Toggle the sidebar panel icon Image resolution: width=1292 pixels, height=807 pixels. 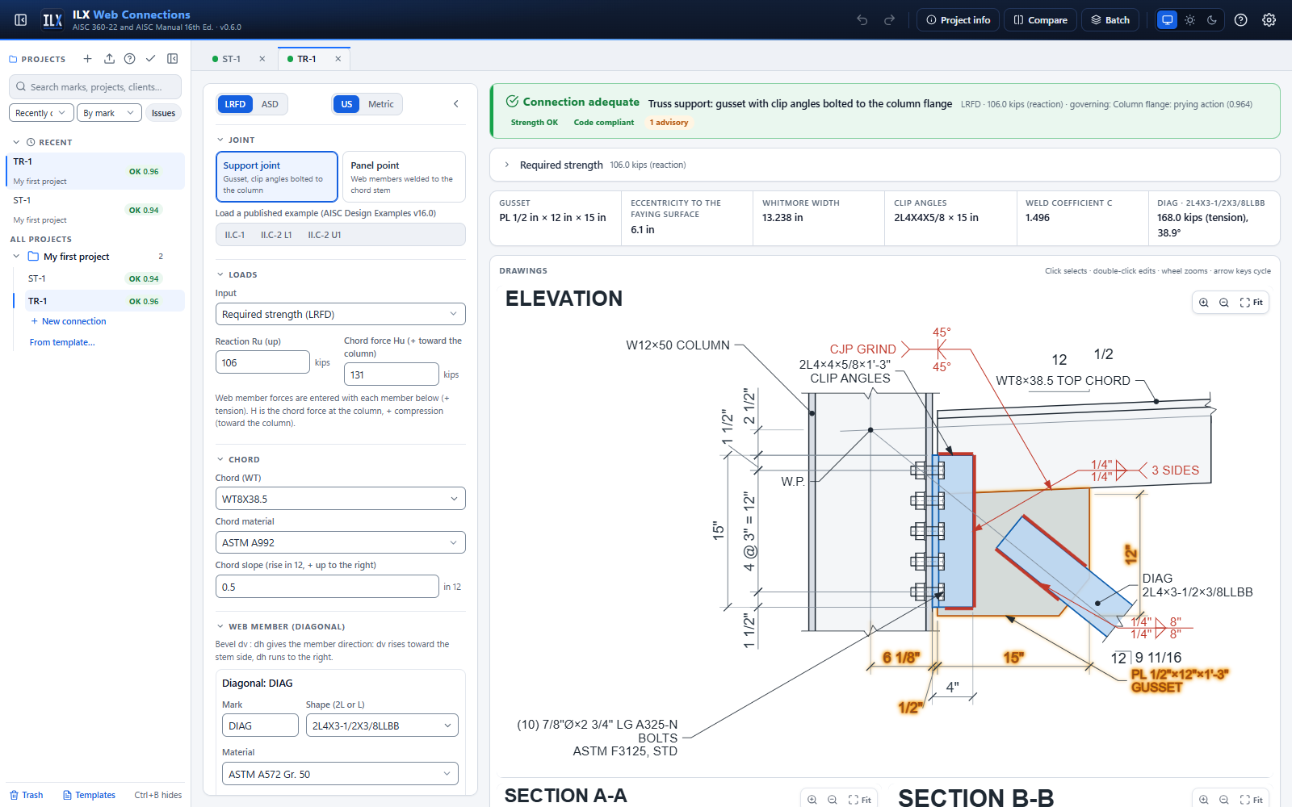[21, 20]
